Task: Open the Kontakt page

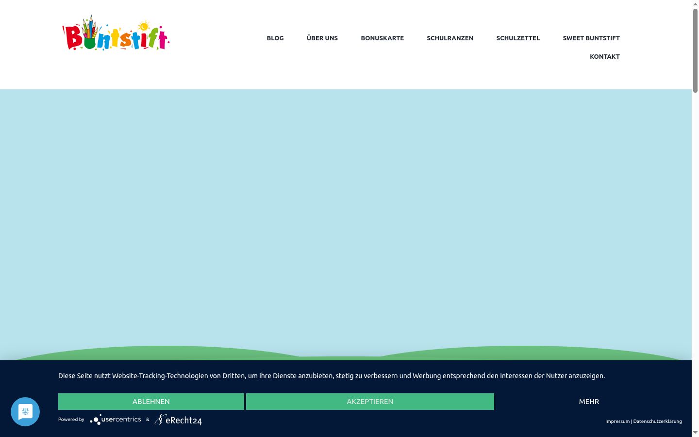Action: pyautogui.click(x=605, y=56)
